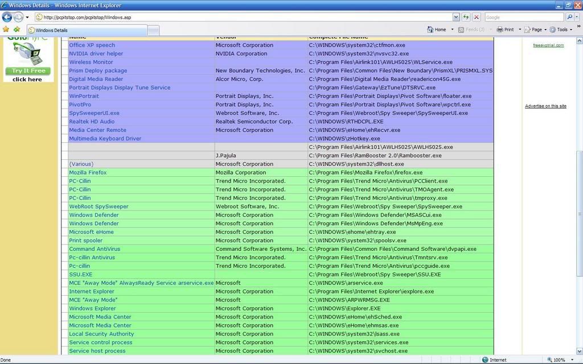Image resolution: width=583 pixels, height=364 pixels.
Task: Expand the address bar dropdown
Action: point(456,17)
